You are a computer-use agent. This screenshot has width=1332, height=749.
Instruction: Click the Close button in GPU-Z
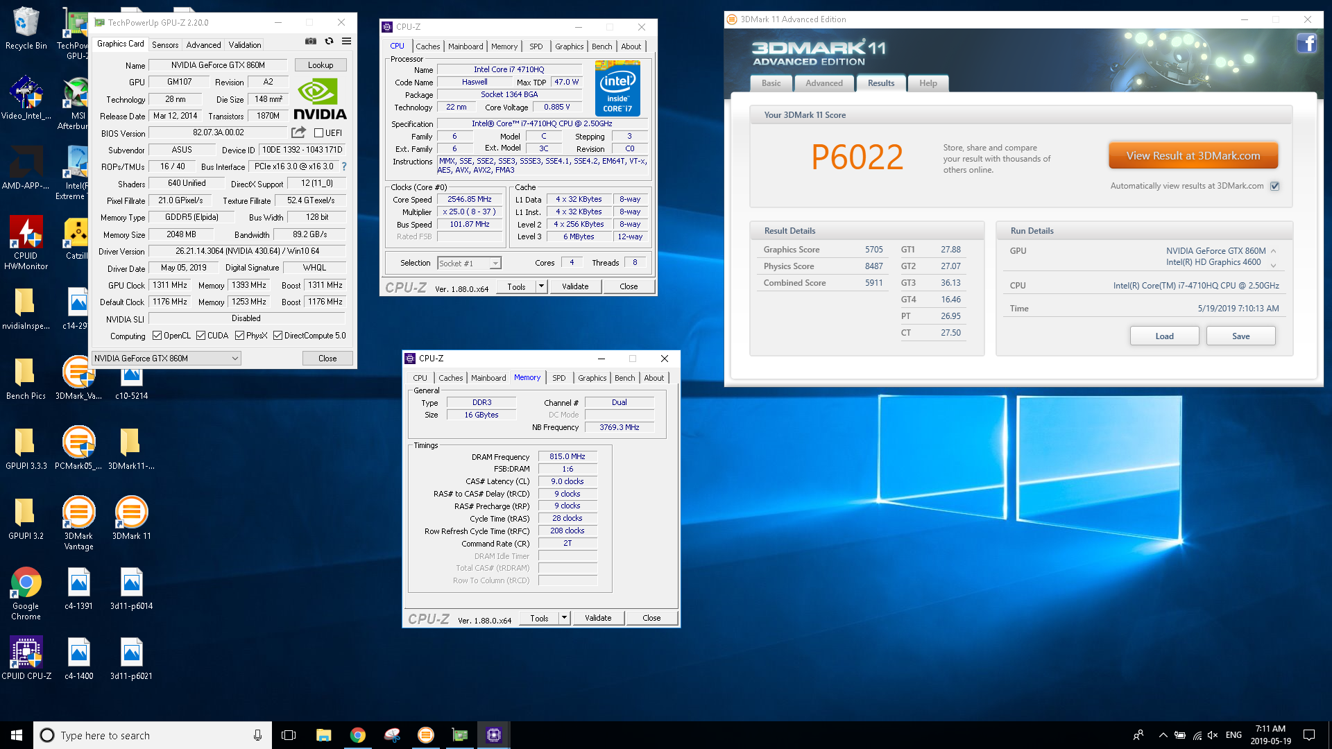tap(327, 359)
